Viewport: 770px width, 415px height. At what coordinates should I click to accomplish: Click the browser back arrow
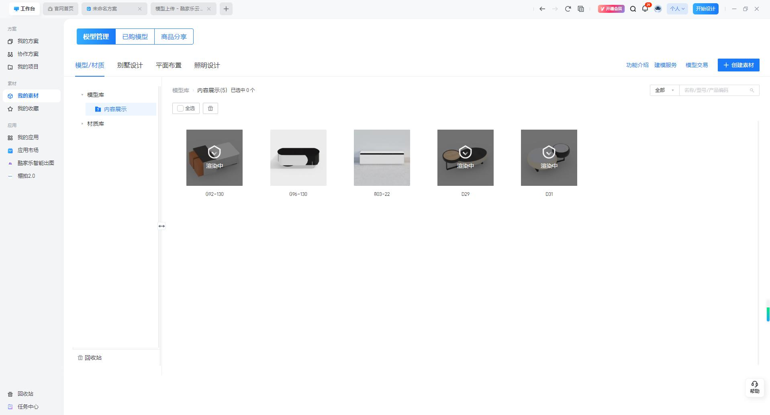pyautogui.click(x=542, y=9)
